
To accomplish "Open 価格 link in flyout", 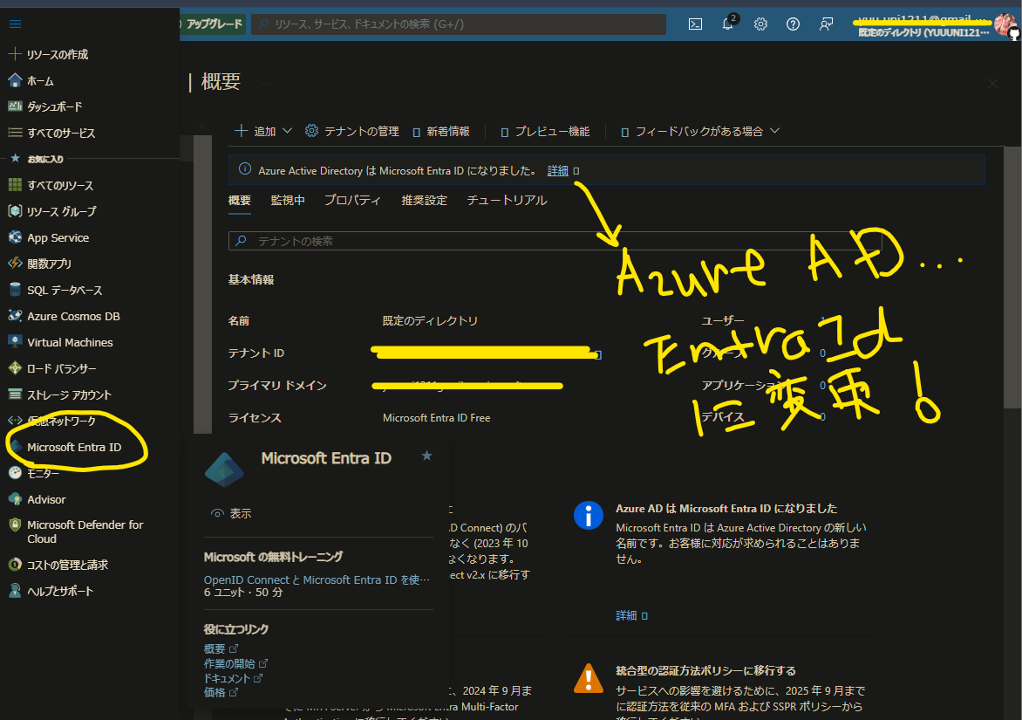I will 215,693.
